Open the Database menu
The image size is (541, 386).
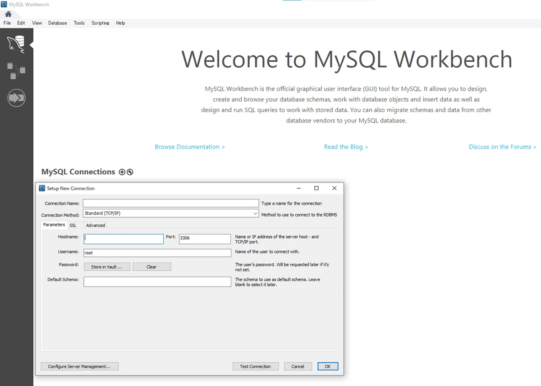point(58,23)
